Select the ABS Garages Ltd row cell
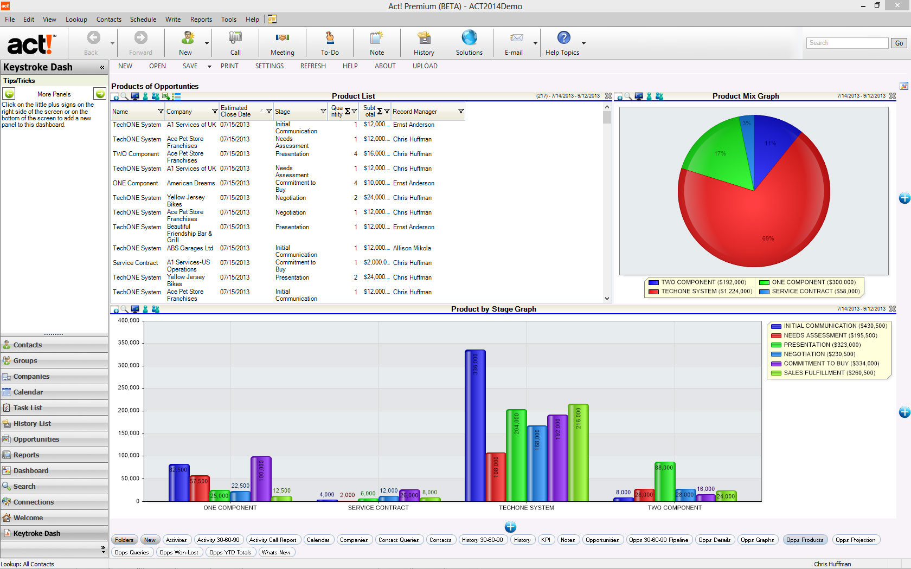Image resolution: width=911 pixels, height=569 pixels. (190, 248)
